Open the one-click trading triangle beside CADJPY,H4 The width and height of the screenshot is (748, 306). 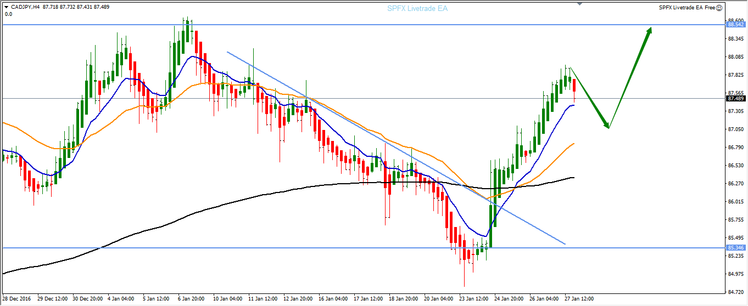point(6,7)
